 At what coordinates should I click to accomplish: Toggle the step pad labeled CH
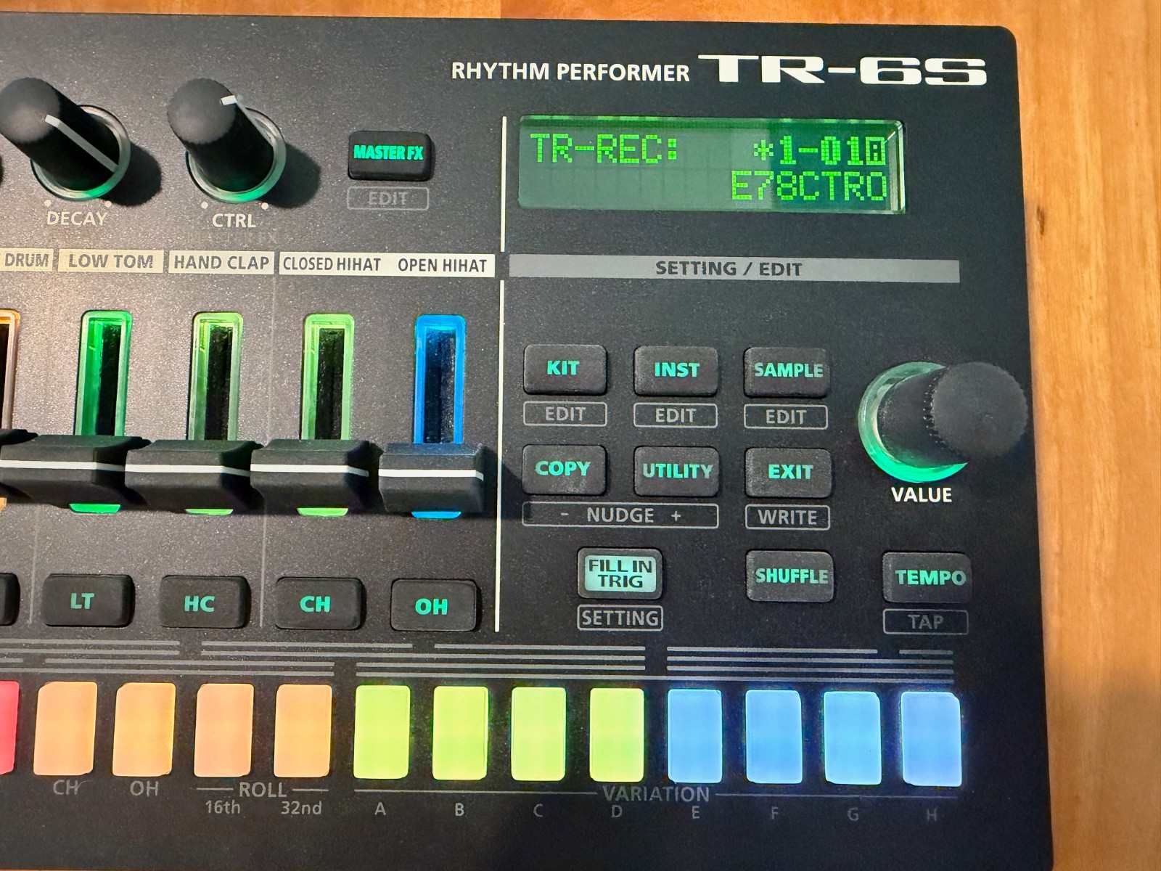(x=66, y=728)
